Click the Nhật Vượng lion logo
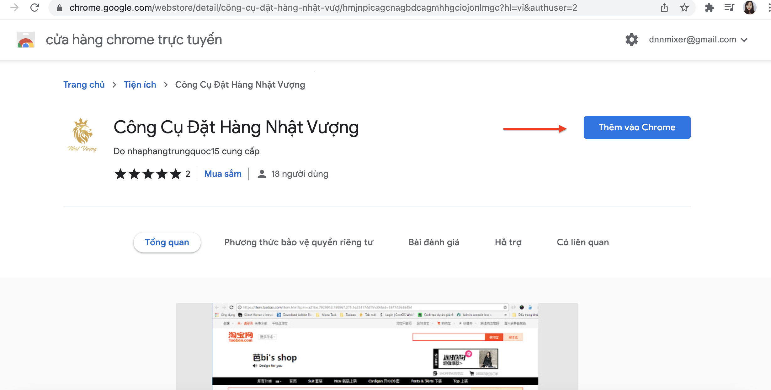This screenshot has width=771, height=390. 82,135
